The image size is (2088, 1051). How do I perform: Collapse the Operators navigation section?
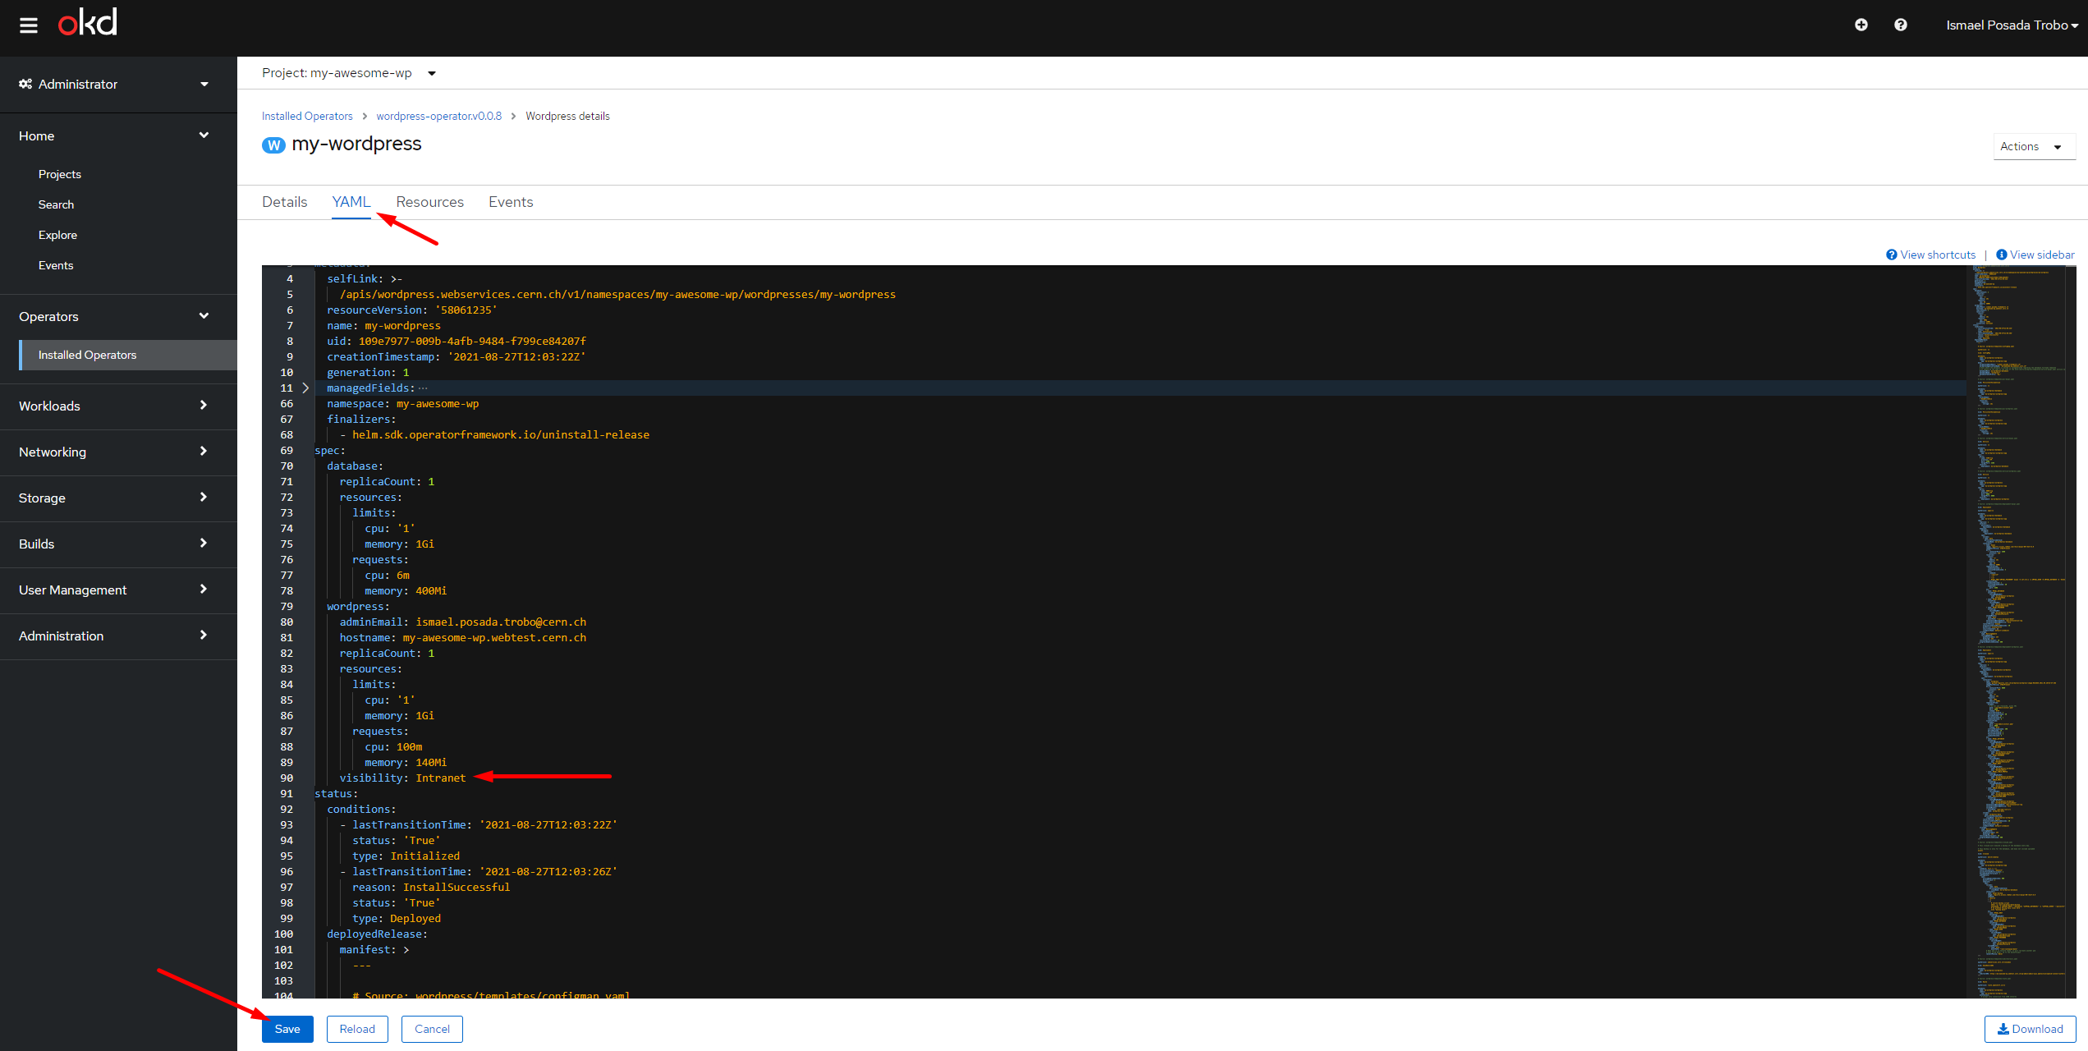click(113, 316)
